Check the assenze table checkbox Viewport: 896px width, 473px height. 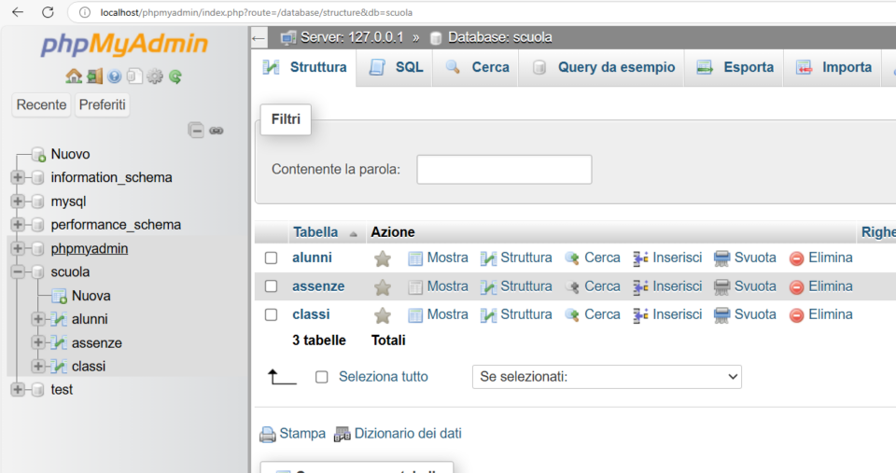point(271,286)
